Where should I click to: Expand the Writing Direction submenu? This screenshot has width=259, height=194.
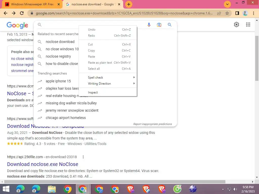tap(108, 84)
